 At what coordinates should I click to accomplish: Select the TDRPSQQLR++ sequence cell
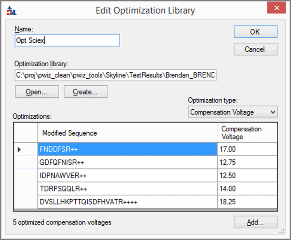127,189
